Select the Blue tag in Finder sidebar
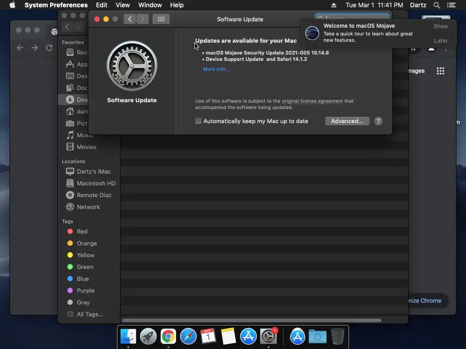The image size is (466, 349). click(83, 279)
